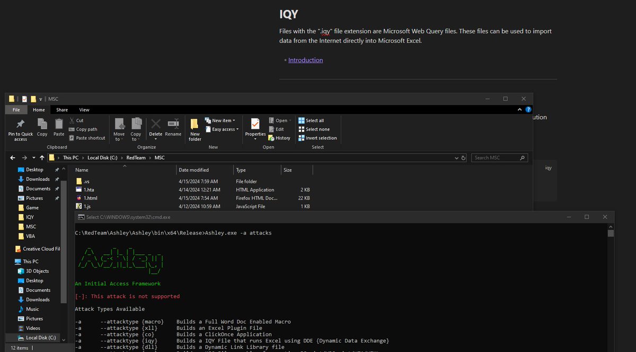Click the Cut scissors command
This screenshot has width=636, height=352.
(76, 121)
